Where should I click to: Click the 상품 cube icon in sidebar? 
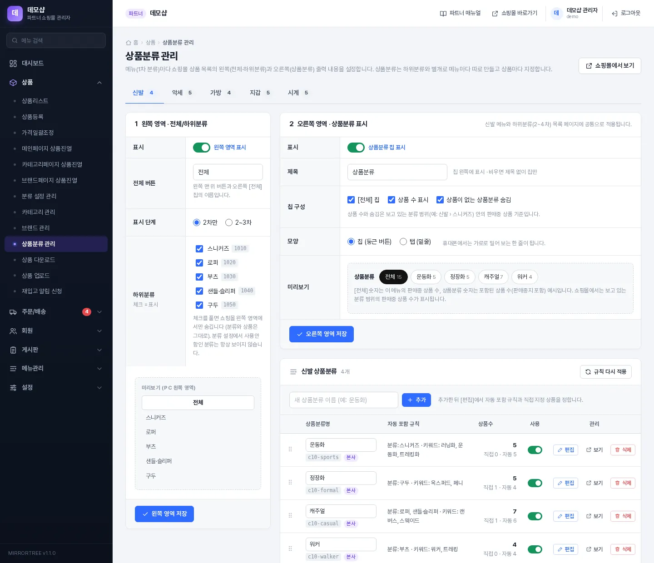click(13, 83)
